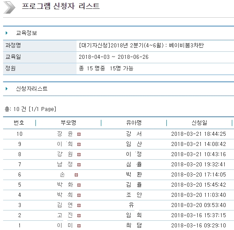The height and width of the screenshot is (230, 234).
Task: Click child name 최 담 in row 1
Action: [x=134, y=226]
